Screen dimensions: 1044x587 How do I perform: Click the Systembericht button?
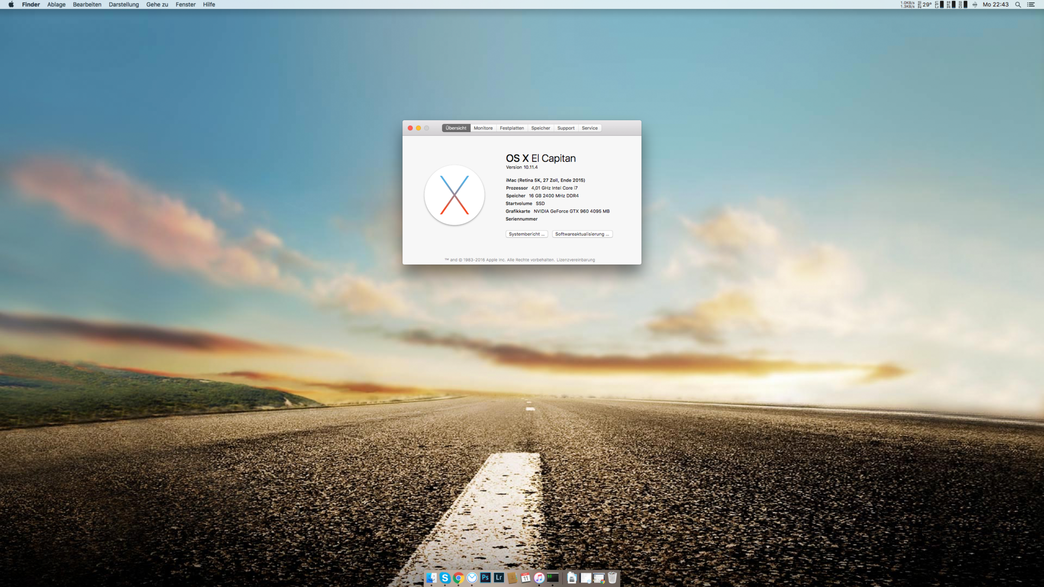[526, 234]
